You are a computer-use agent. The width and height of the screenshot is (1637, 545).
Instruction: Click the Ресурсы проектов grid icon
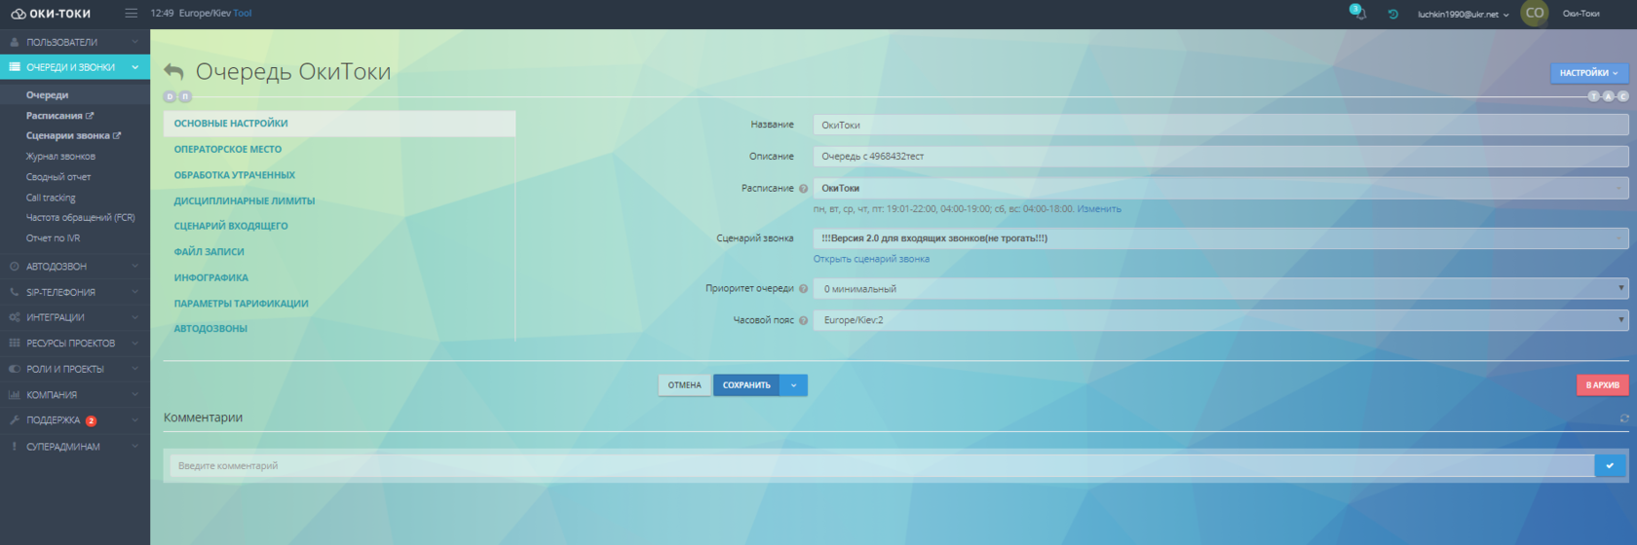15,344
